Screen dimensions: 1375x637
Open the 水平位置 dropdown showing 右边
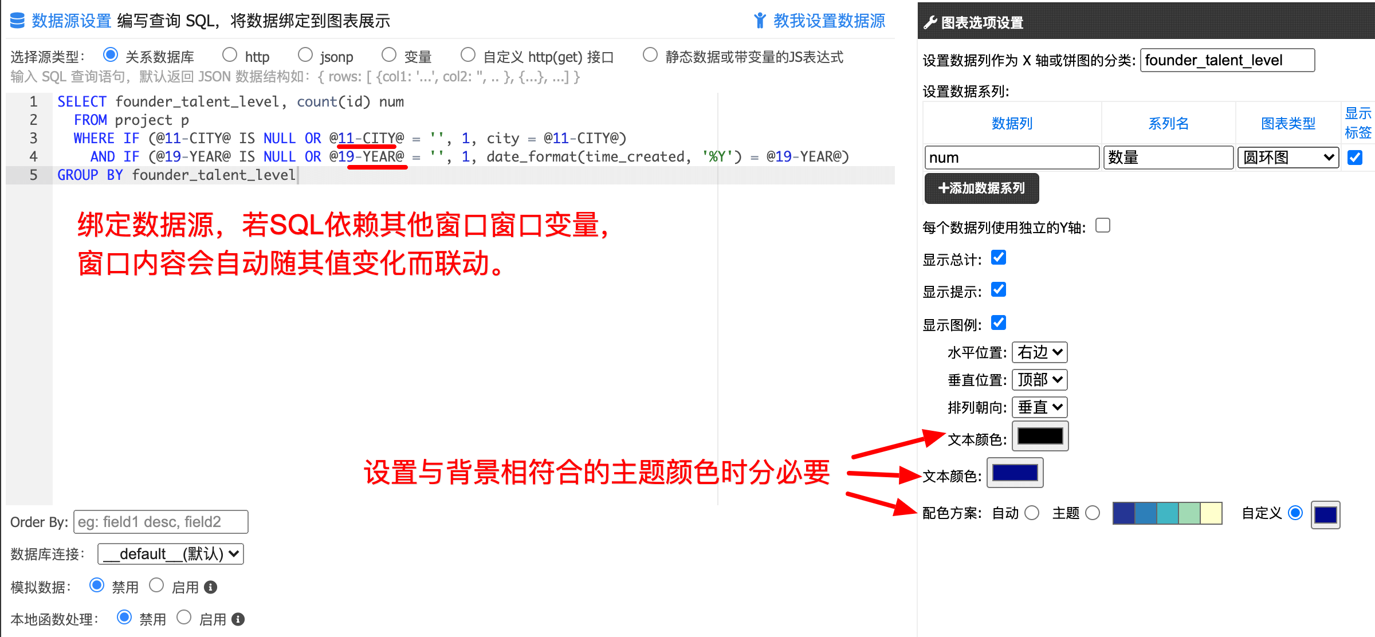click(1040, 352)
